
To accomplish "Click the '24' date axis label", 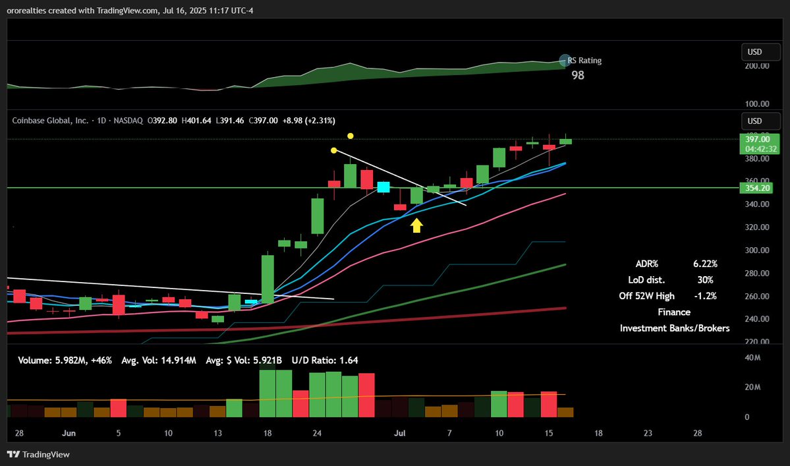I will [x=317, y=433].
